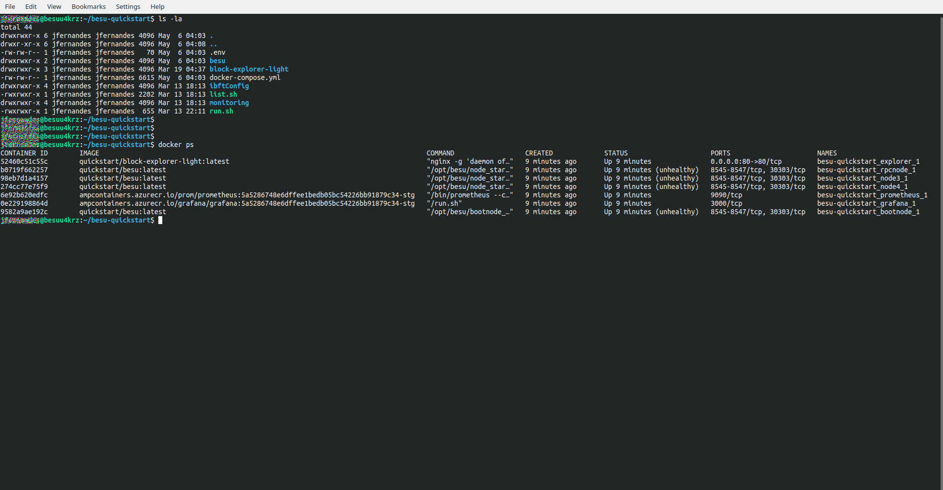
Task: Click the 0.0.0.0:80->80/tcp port mapping
Action: pos(746,161)
